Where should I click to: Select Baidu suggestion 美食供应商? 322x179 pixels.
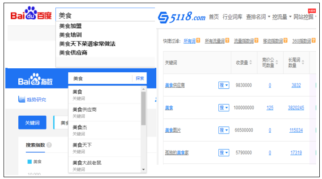point(73,53)
